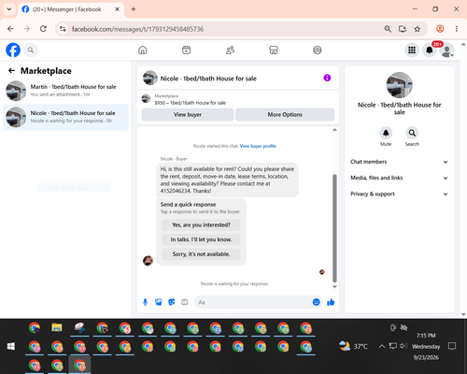Attach a photo with the image icon
Viewport: 467px width, 374px height.
(x=158, y=302)
